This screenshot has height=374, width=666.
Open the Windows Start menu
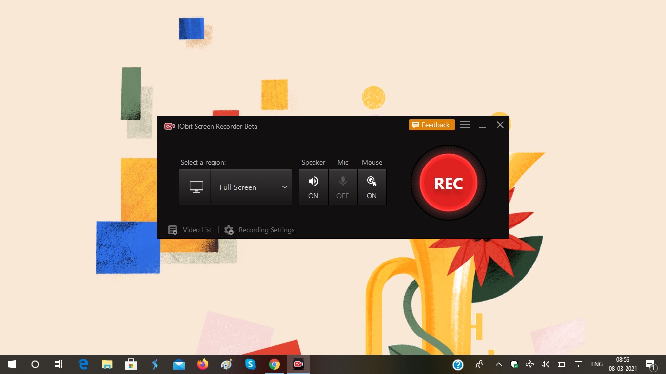click(12, 364)
